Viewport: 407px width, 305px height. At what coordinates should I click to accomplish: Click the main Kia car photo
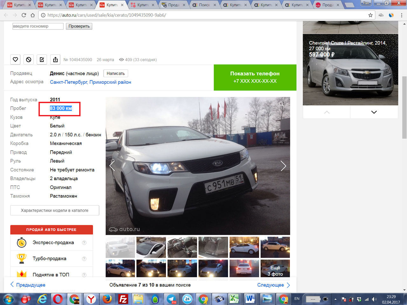coord(198,166)
